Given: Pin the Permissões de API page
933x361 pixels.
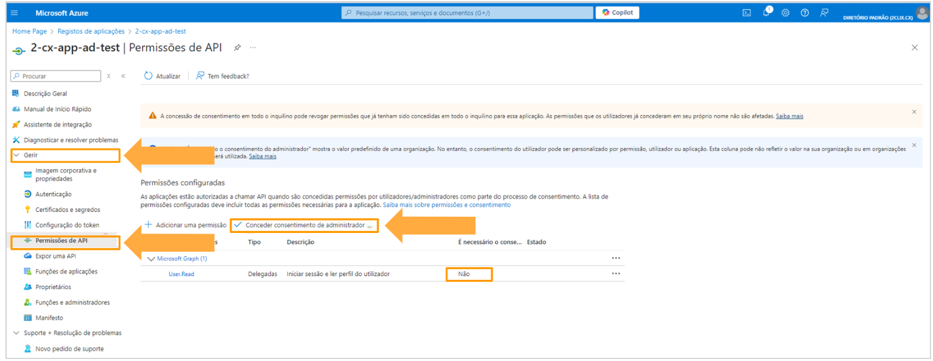Looking at the screenshot, I should 237,47.
